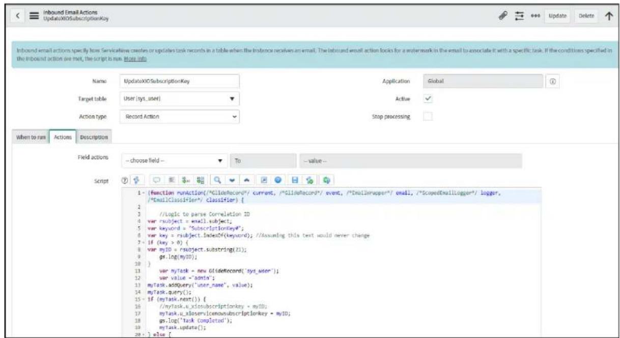Show Application field info icon
Viewport: 620px width, 338px height.
click(553, 81)
